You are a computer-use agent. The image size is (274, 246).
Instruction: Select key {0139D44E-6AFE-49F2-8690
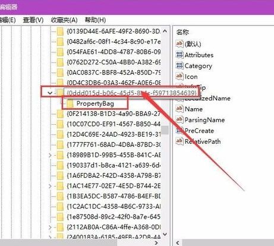(114, 31)
